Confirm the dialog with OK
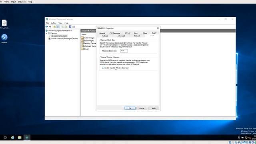The image size is (256, 144). tap(130, 108)
